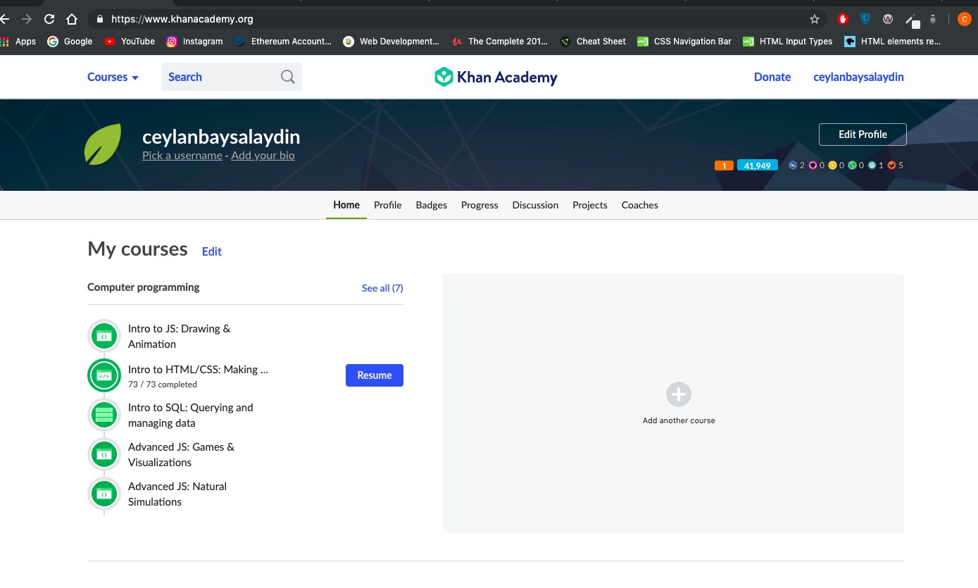Click the Intro to SQL course icon
This screenshot has height=588, width=978.
[104, 415]
